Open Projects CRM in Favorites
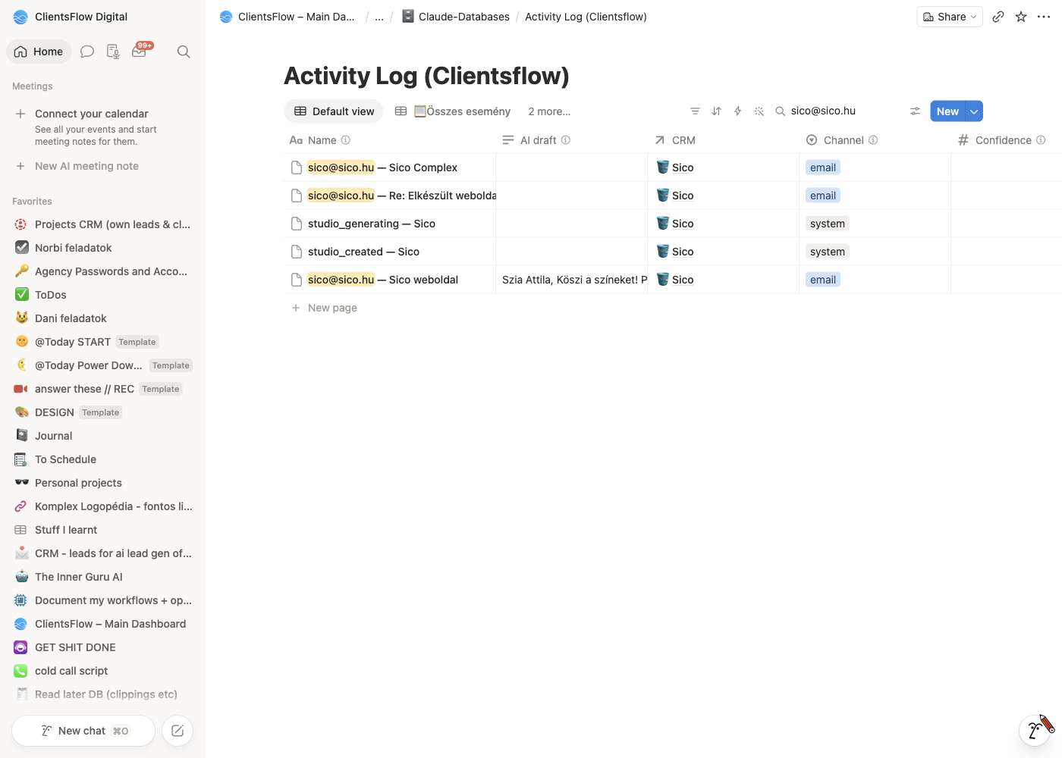The width and height of the screenshot is (1062, 758). (x=102, y=224)
